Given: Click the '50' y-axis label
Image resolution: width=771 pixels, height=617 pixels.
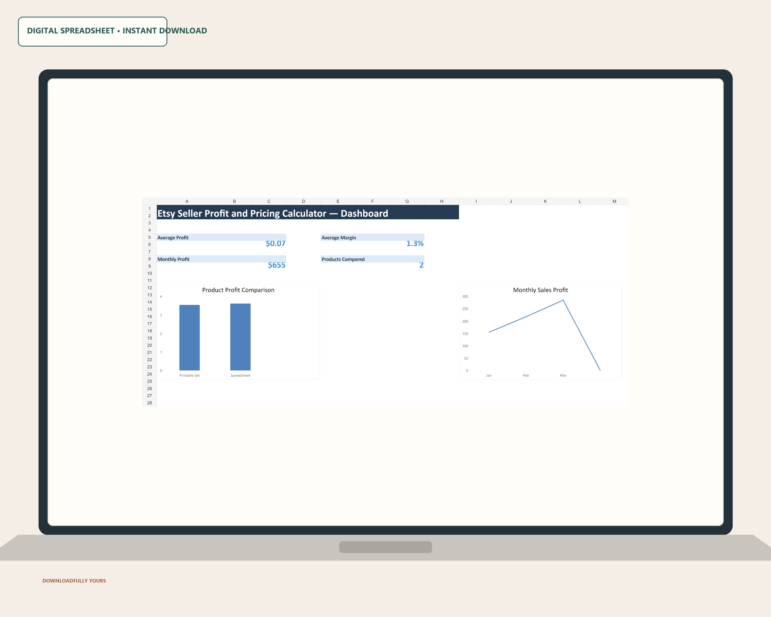Looking at the screenshot, I should (x=466, y=358).
